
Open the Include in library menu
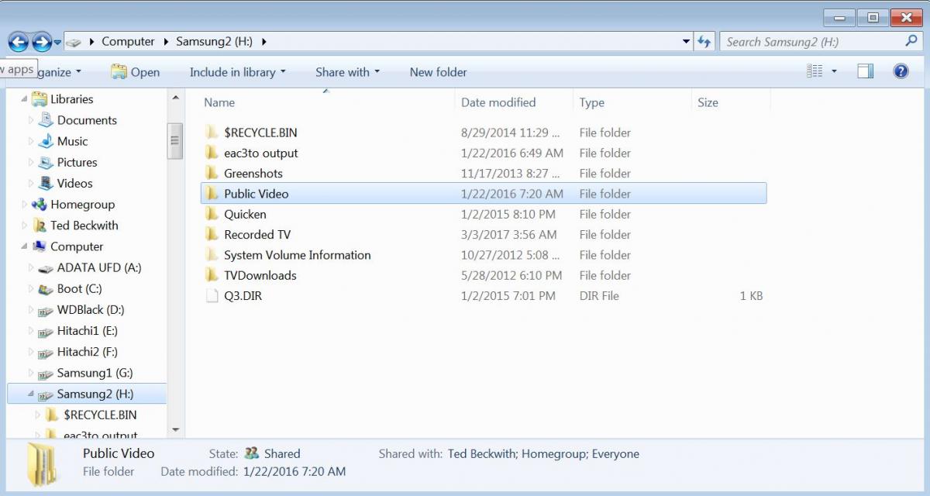[x=238, y=72]
